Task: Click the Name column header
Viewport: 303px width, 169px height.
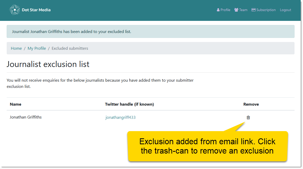Action: point(15,104)
